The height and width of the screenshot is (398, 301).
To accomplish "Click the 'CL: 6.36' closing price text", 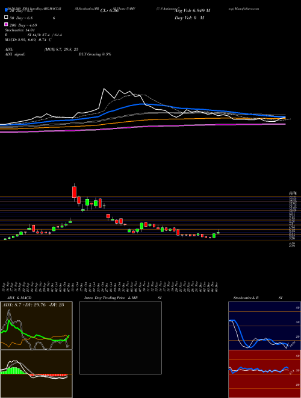I will (x=110, y=11).
